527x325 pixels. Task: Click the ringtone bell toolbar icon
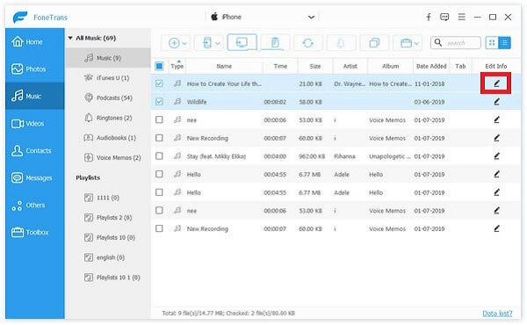tap(341, 43)
